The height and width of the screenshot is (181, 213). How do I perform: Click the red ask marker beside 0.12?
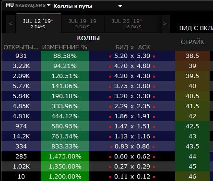tap(154, 177)
